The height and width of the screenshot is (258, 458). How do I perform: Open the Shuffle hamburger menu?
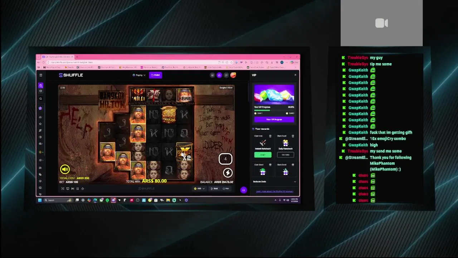pos(41,75)
